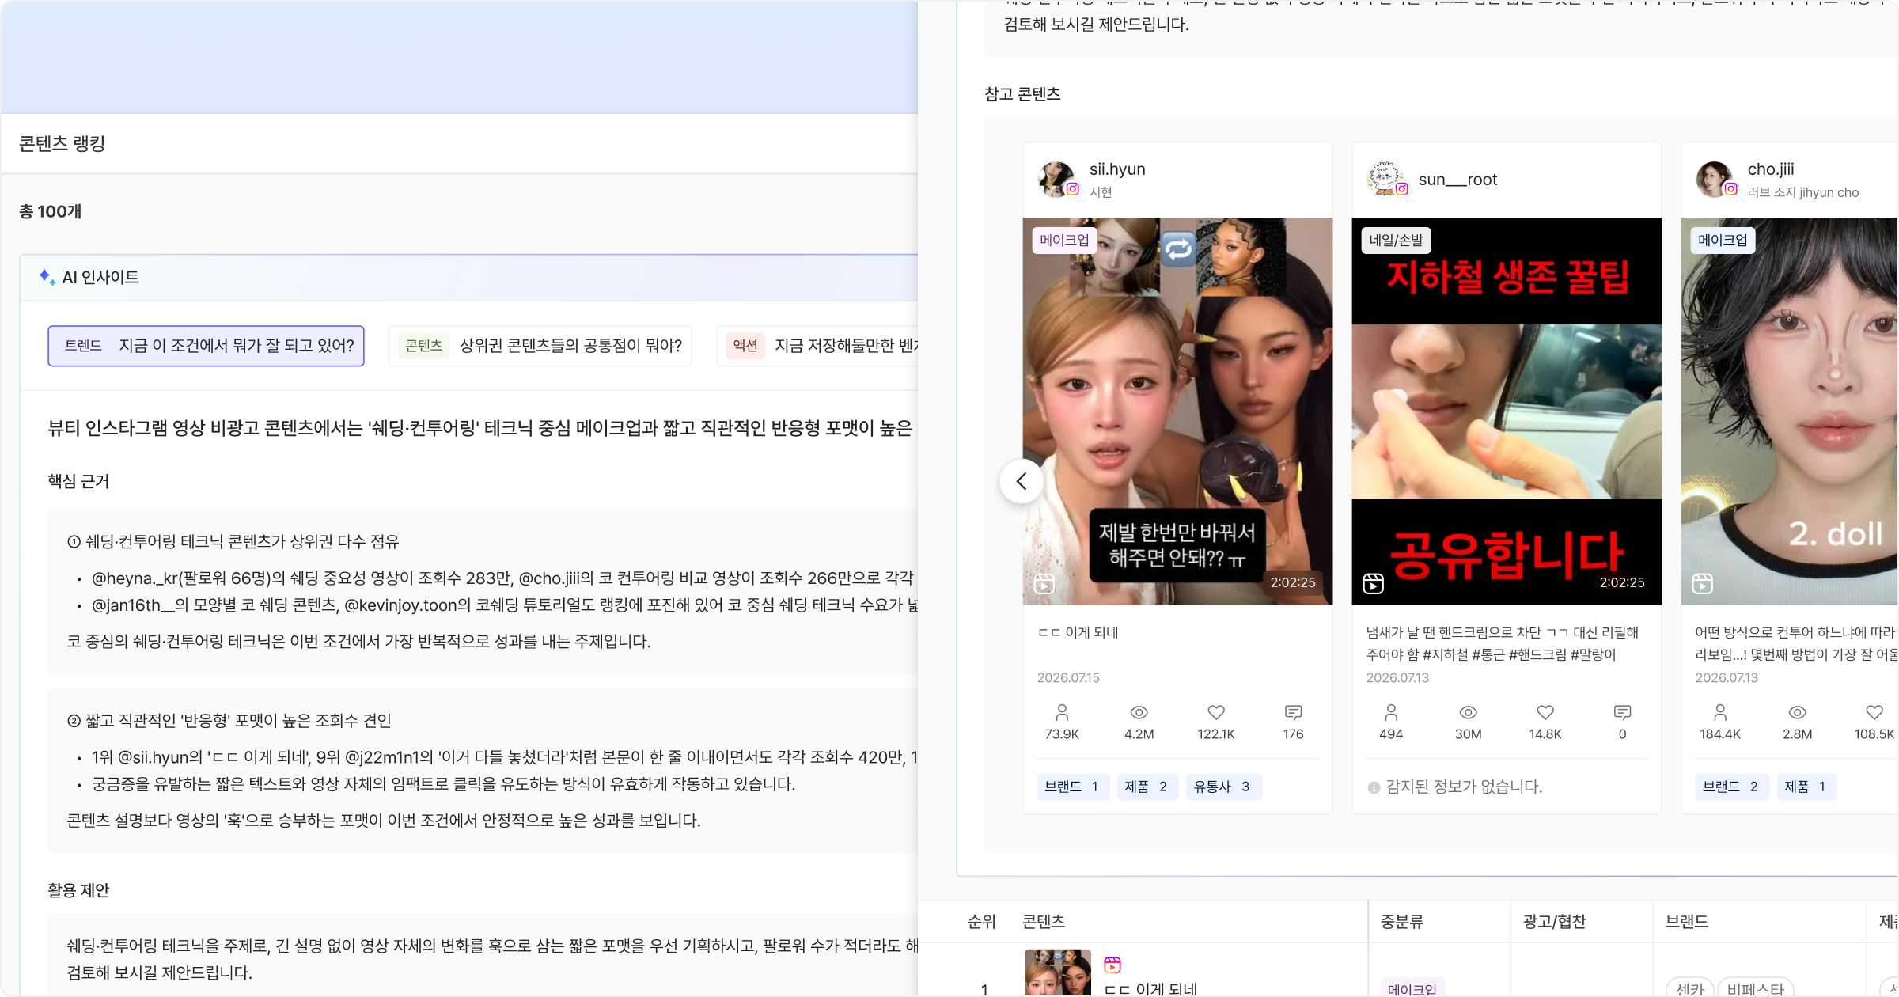Select the 트렌드 insight question tab

[206, 346]
